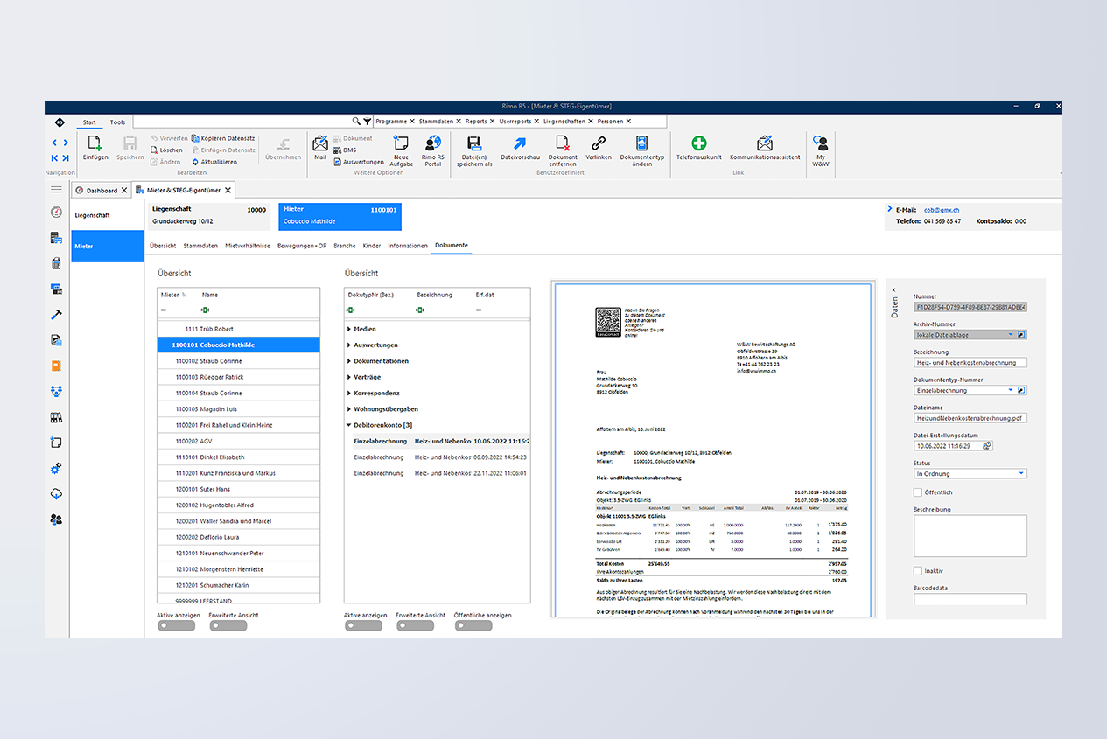Open the Rimo R5 Portal
This screenshot has width=1107, height=739.
click(433, 149)
